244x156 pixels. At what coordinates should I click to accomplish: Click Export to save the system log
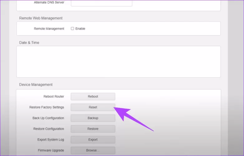coord(93,140)
